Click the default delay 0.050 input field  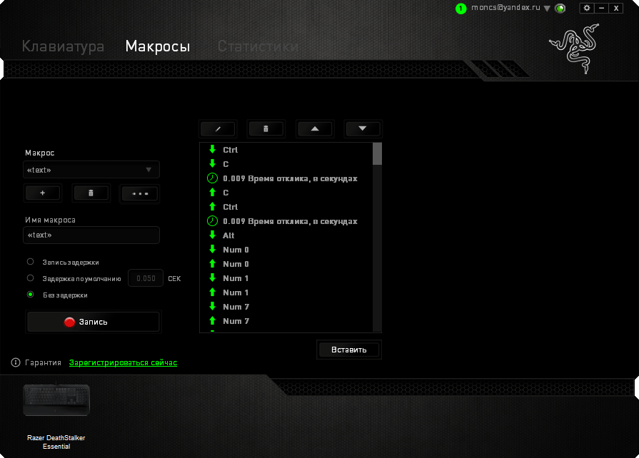[x=146, y=278]
